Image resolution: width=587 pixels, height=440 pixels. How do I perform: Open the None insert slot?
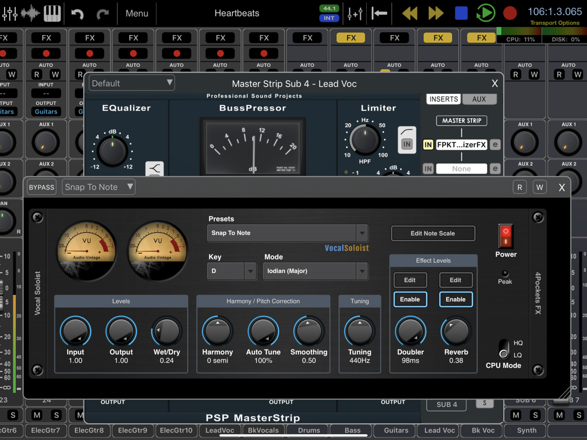click(x=462, y=169)
